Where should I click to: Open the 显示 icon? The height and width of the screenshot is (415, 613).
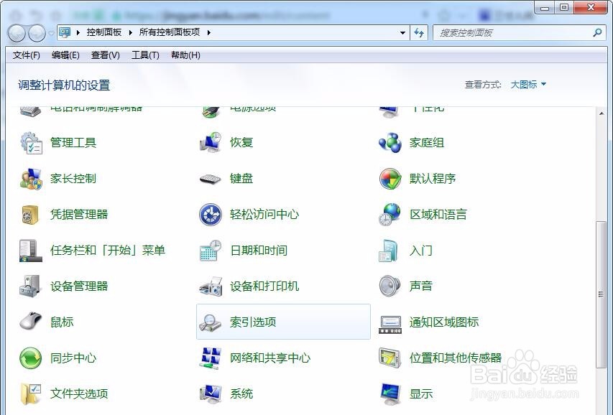click(390, 394)
